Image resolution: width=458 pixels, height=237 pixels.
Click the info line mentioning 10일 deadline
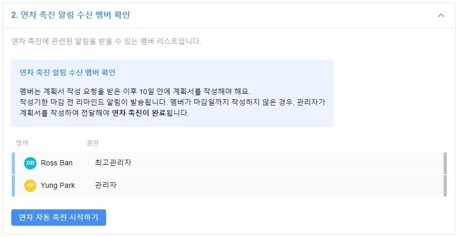click(135, 92)
